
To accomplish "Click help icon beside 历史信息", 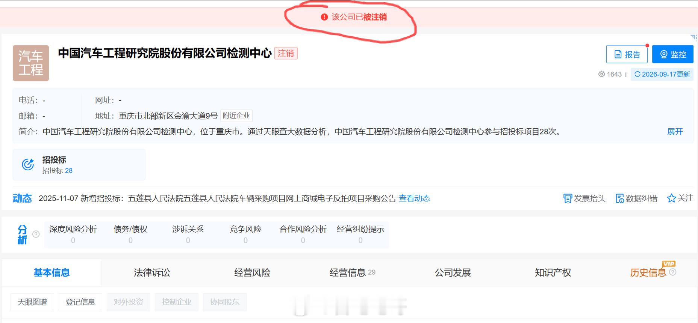I will click(x=673, y=272).
